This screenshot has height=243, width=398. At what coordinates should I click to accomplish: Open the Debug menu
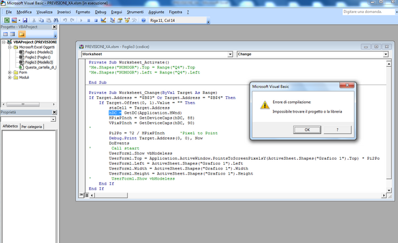click(101, 12)
